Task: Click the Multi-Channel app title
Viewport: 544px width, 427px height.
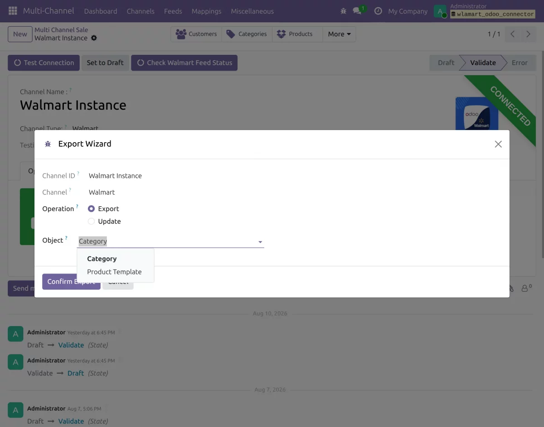Action: (x=49, y=11)
